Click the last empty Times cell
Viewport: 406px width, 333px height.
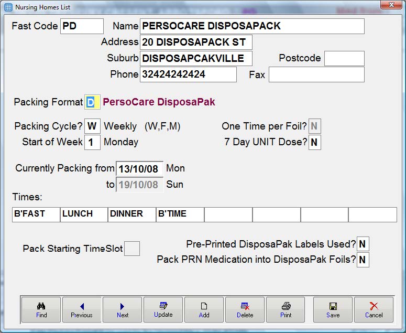[372, 214]
